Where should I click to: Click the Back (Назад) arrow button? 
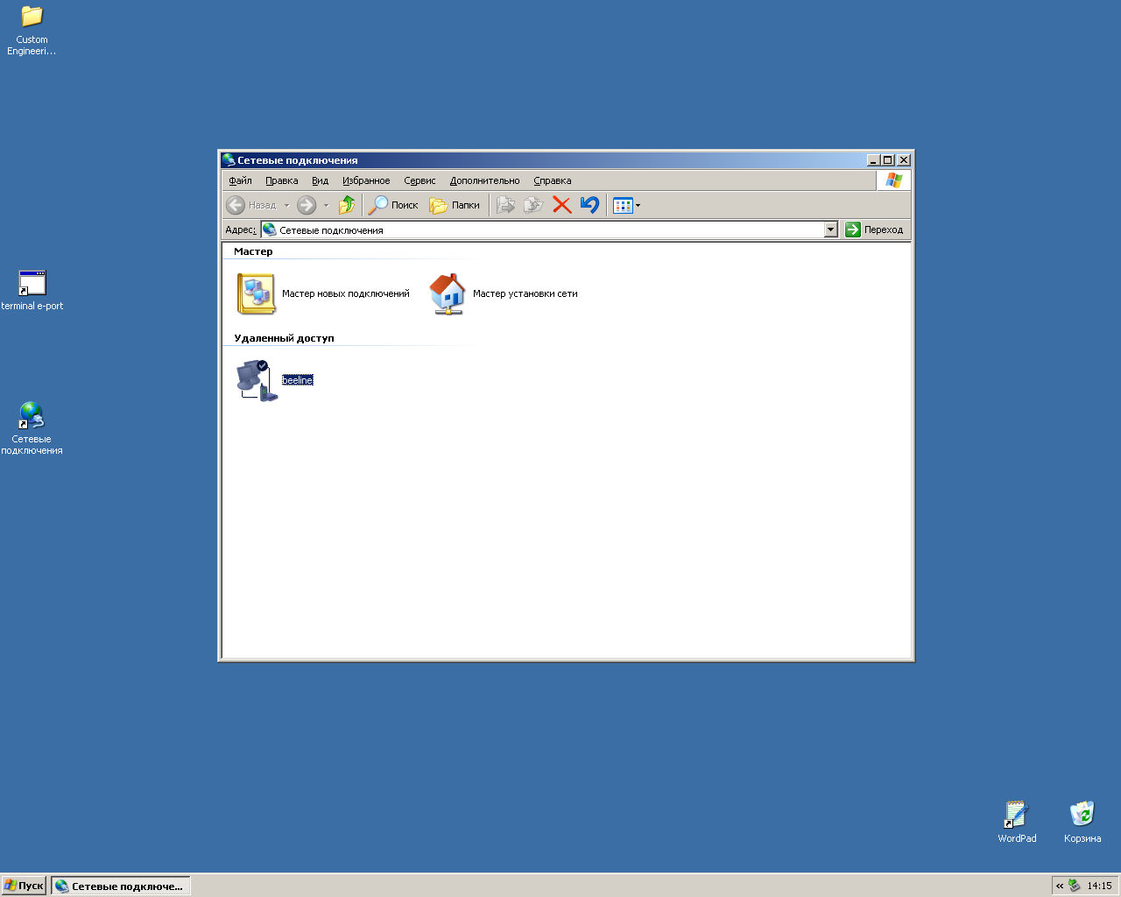point(251,205)
